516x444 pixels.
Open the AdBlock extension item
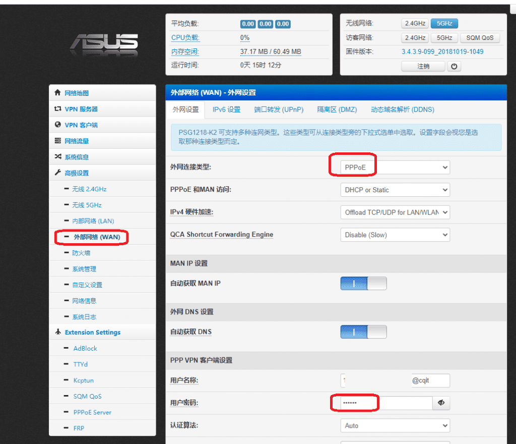[x=102, y=348]
